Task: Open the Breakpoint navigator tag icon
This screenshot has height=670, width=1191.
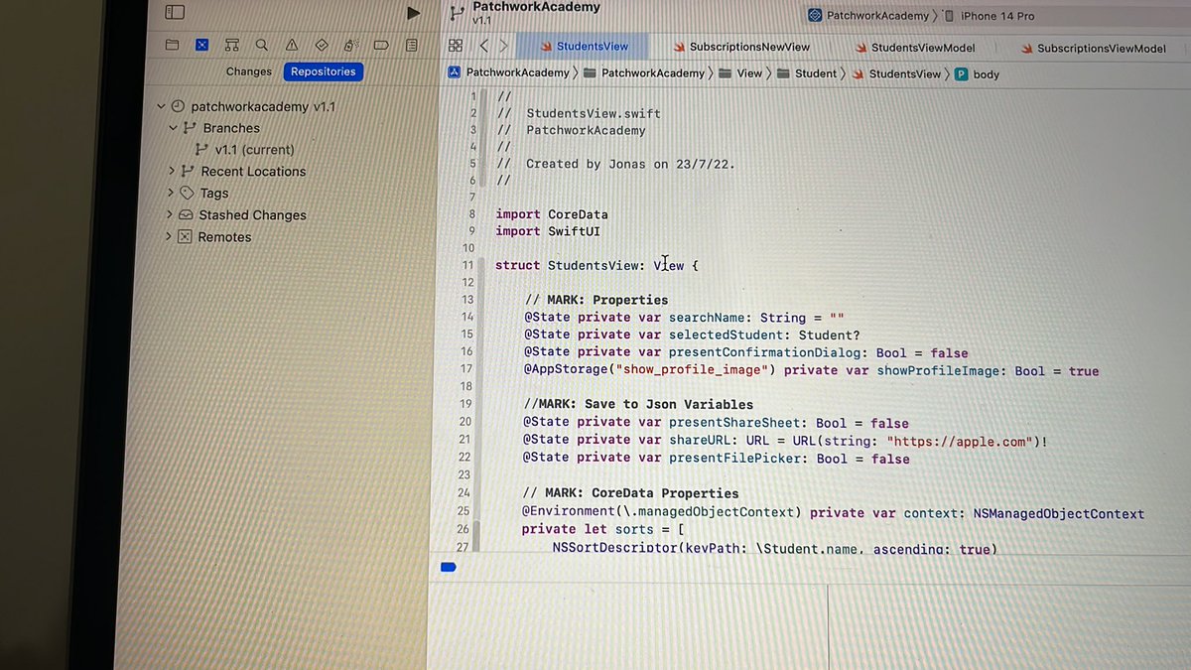Action: pos(380,45)
